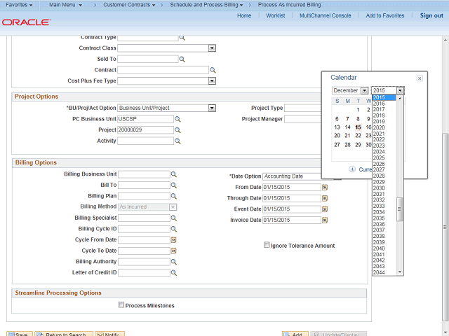Check the Process Milestones option
The width and height of the screenshot is (449, 336).
point(121,305)
